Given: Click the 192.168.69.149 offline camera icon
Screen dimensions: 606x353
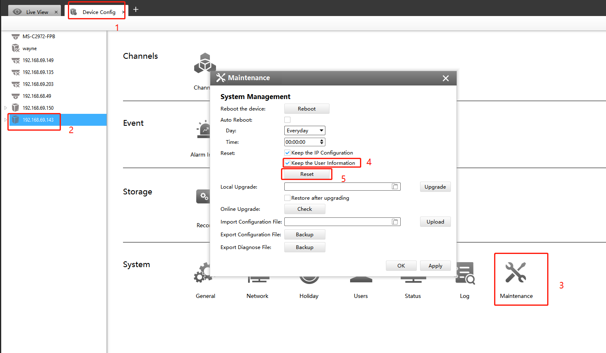Looking at the screenshot, I should (16, 60).
